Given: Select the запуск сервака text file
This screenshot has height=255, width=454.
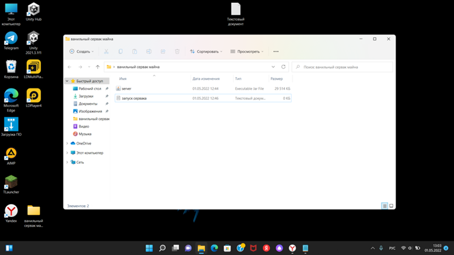Looking at the screenshot, I should [x=134, y=98].
